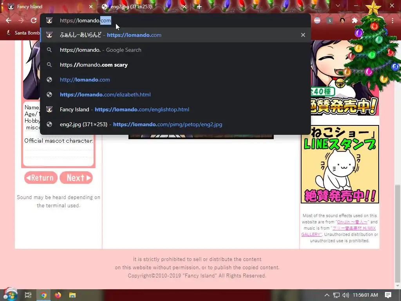Click the volume speaker tray icon
This screenshot has width=401, height=301.
click(345, 295)
